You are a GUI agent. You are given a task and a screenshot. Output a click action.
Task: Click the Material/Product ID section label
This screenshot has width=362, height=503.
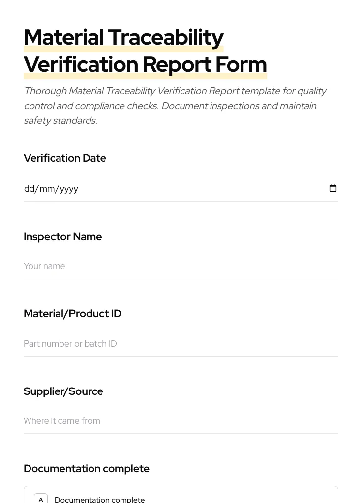point(72,313)
